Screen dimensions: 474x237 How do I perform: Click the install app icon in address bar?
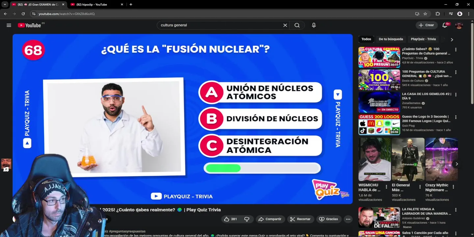click(x=417, y=14)
